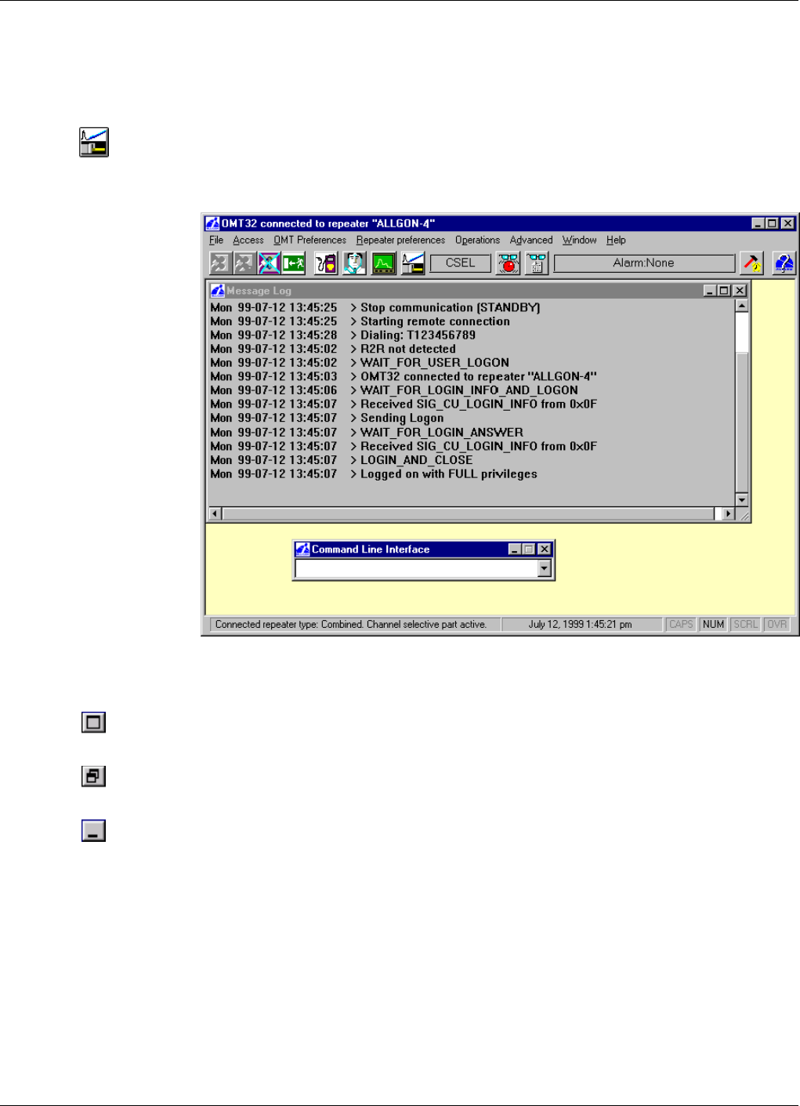Click the Alarm:None status field

coord(644,263)
